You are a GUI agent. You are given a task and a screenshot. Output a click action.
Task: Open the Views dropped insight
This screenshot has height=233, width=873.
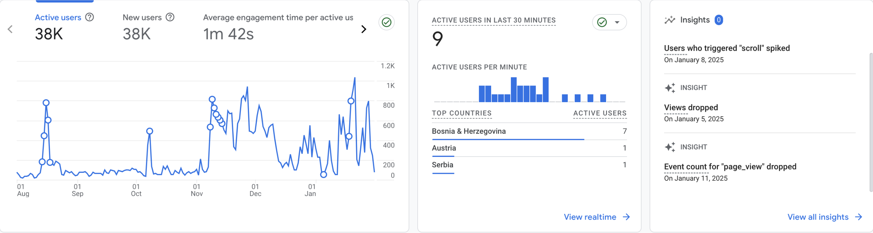(x=691, y=107)
